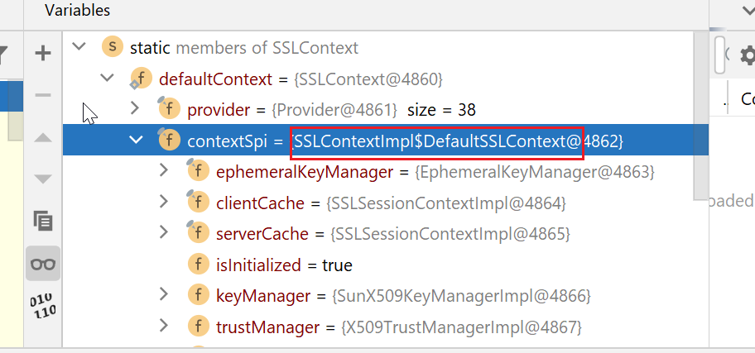The height and width of the screenshot is (353, 755).
Task: Expand the serverCache field arrow
Action: [165, 234]
